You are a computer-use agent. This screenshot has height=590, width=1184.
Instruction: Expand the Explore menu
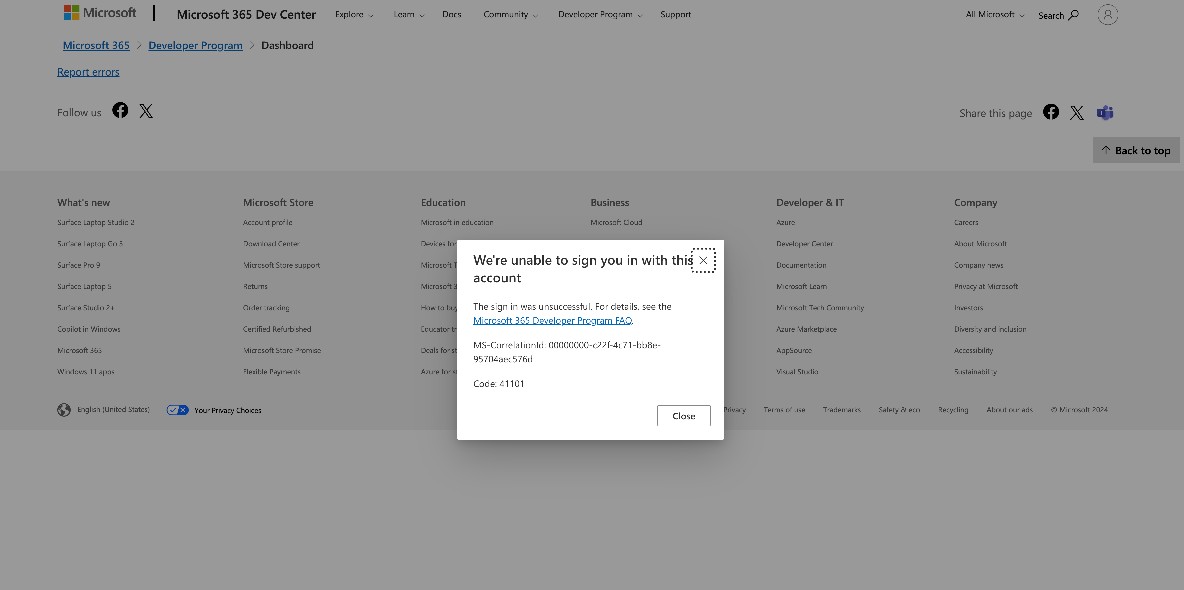354,15
